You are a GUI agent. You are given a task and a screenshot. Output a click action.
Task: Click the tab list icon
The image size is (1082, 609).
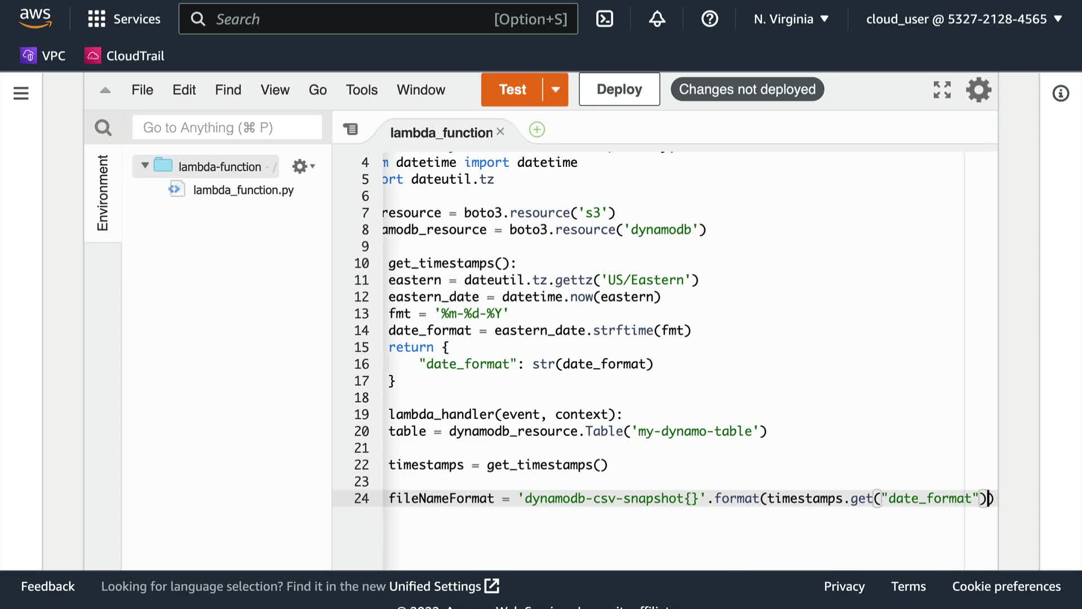pos(351,130)
